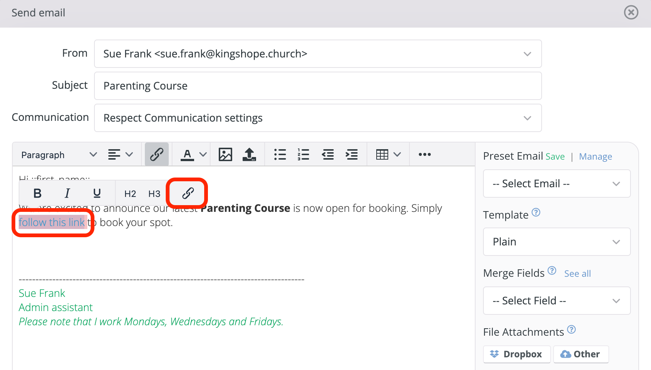
Task: Edit the link on 'follow this link' text
Action: click(187, 193)
